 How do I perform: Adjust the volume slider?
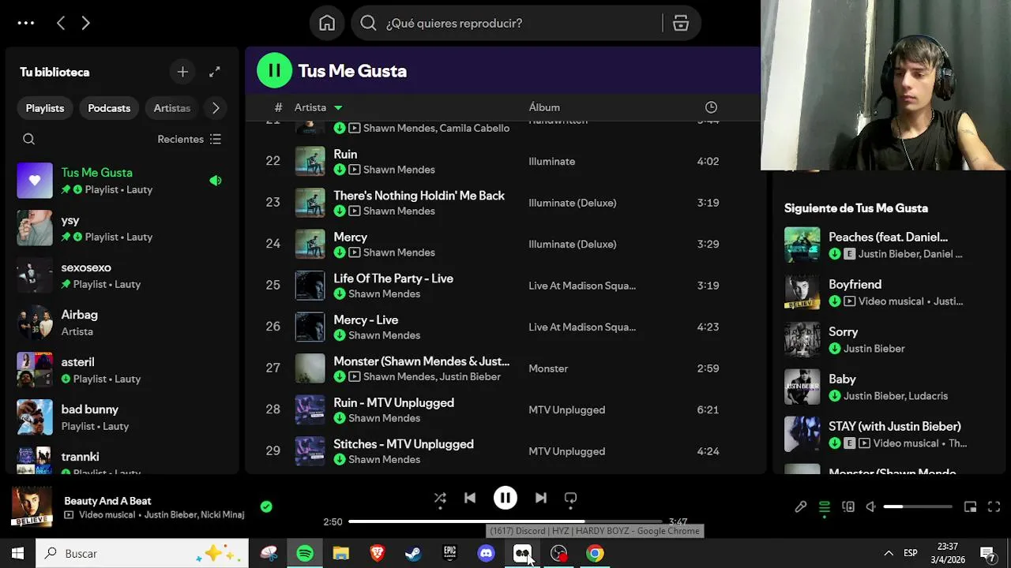[x=918, y=506]
